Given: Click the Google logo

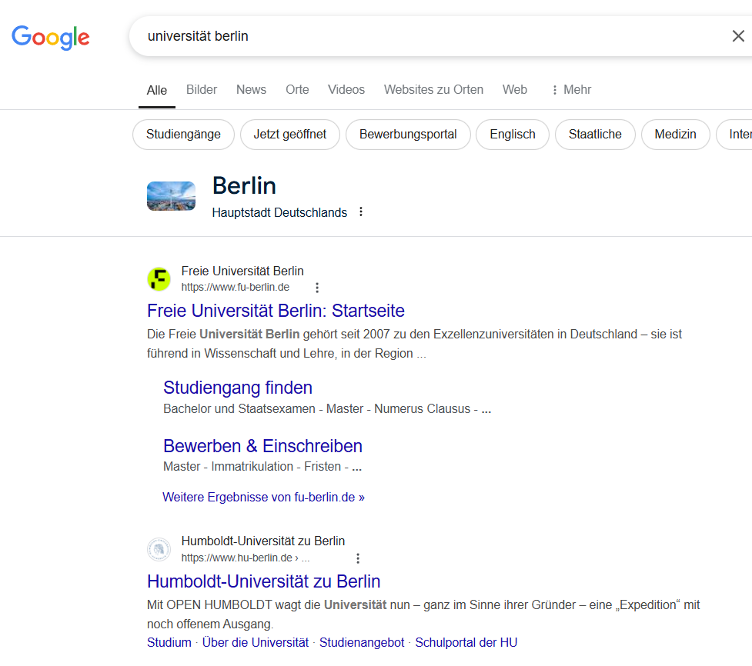Looking at the screenshot, I should click(x=51, y=36).
